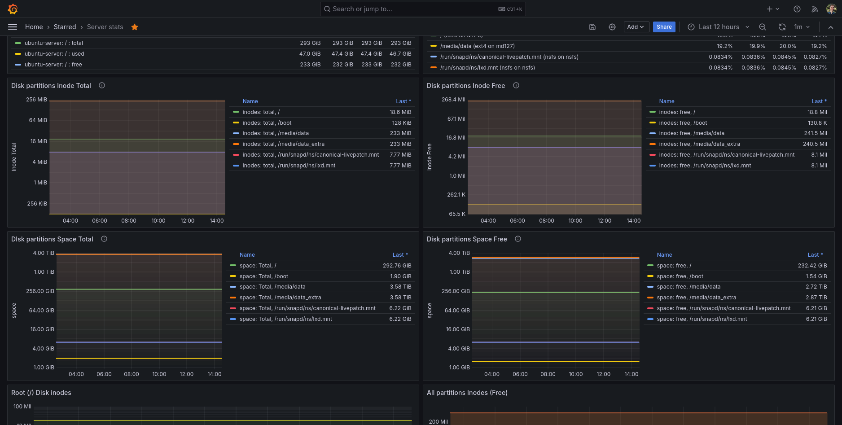This screenshot has width=842, height=425.
Task: Click color swatch for space: Total, /media/data_extra
Action: click(233, 298)
